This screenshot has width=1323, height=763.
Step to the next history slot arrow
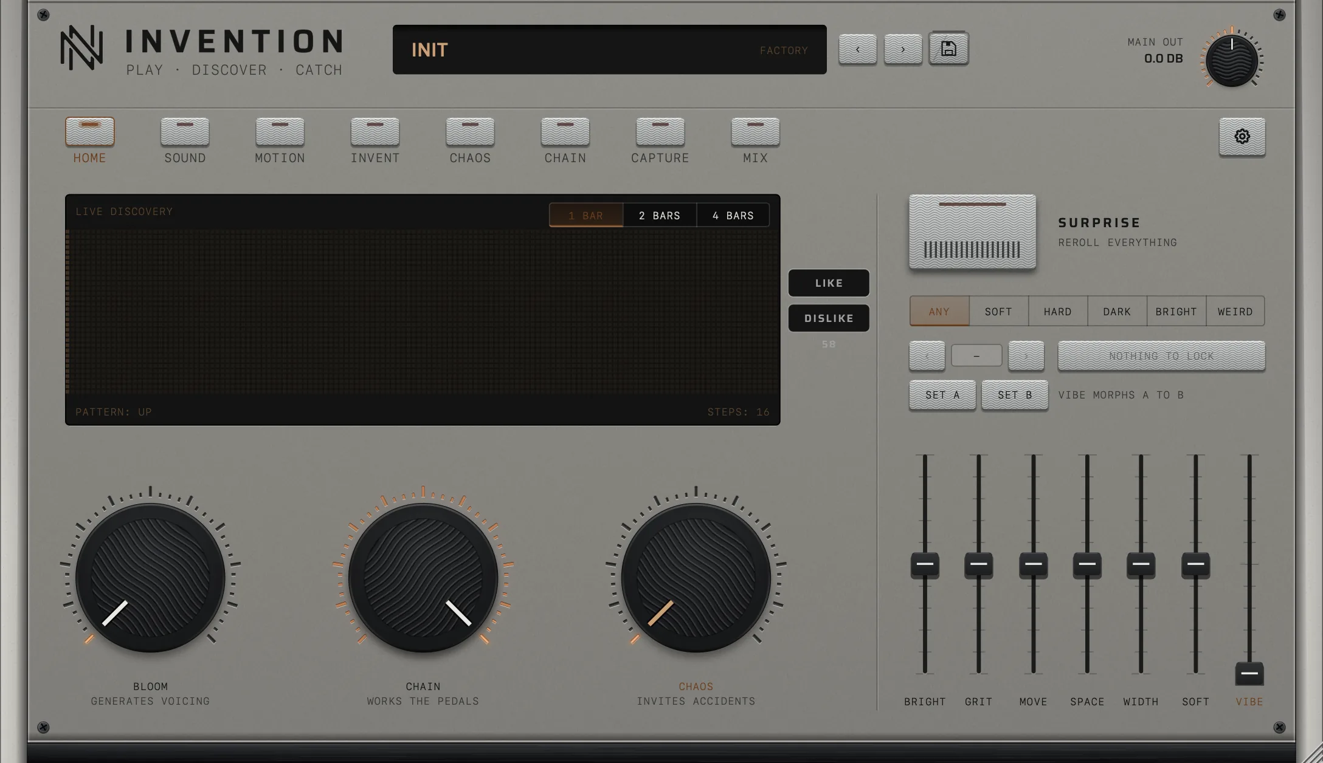[1026, 356]
